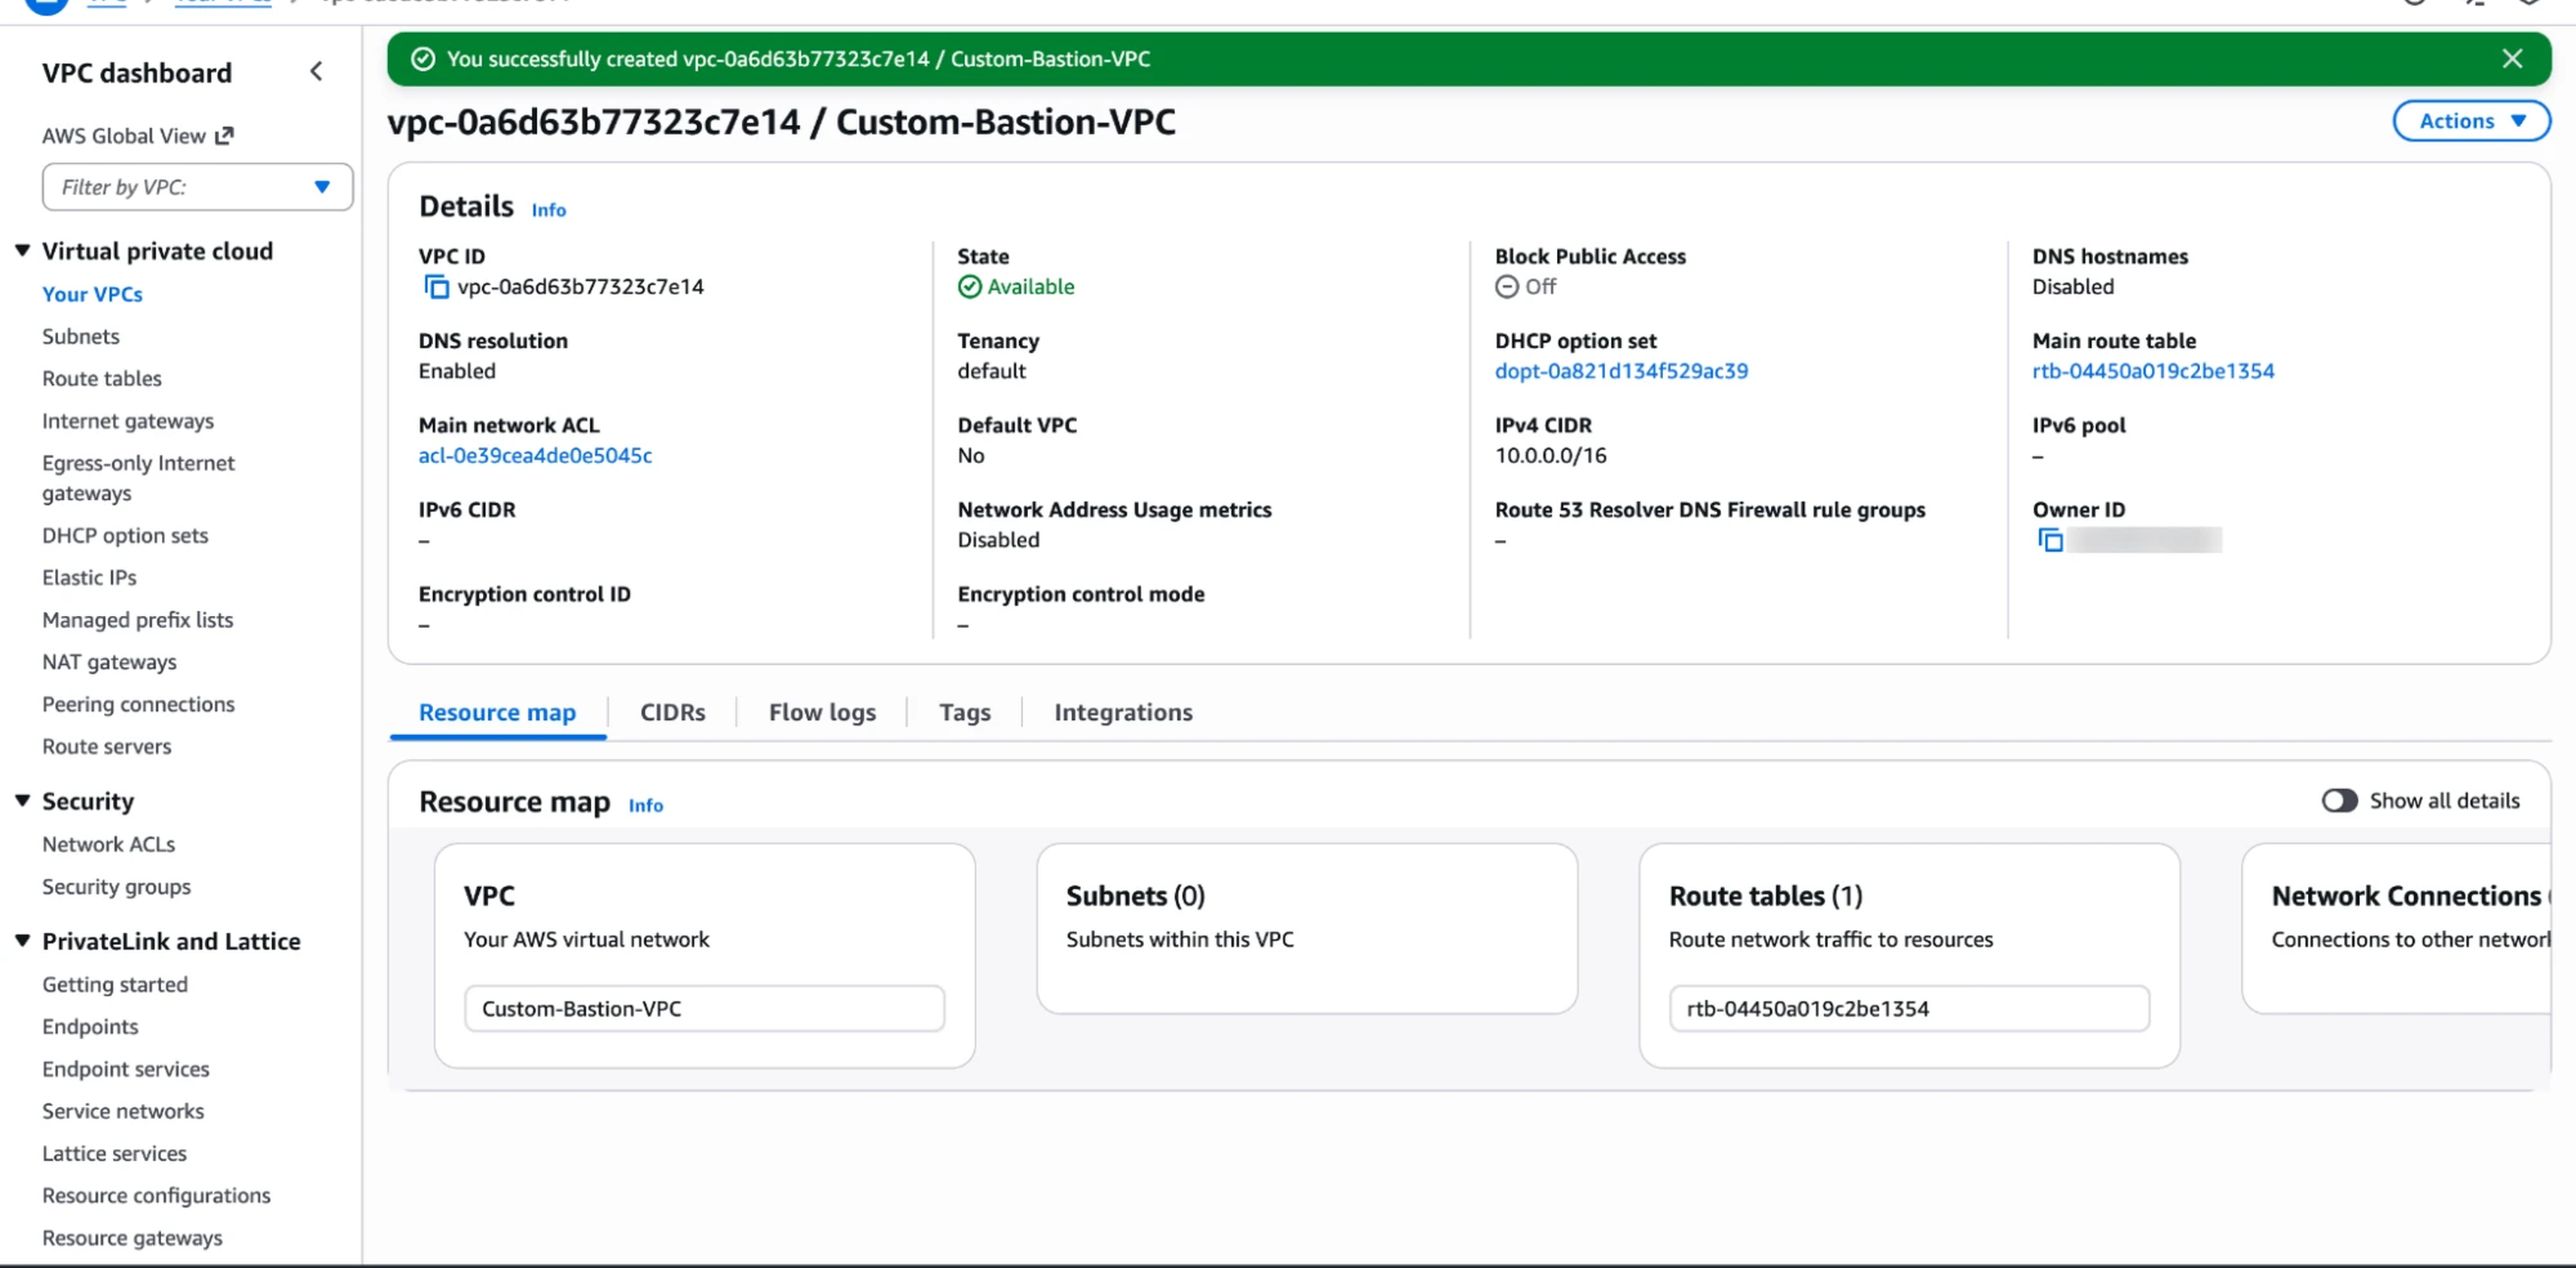Open Managed prefix lists in sidebar
This screenshot has width=2576, height=1268.
pyautogui.click(x=137, y=620)
